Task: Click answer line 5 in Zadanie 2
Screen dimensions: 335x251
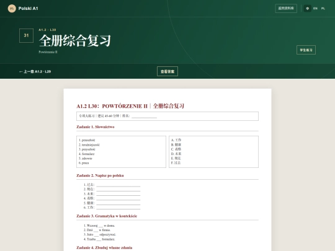Action: (118, 203)
